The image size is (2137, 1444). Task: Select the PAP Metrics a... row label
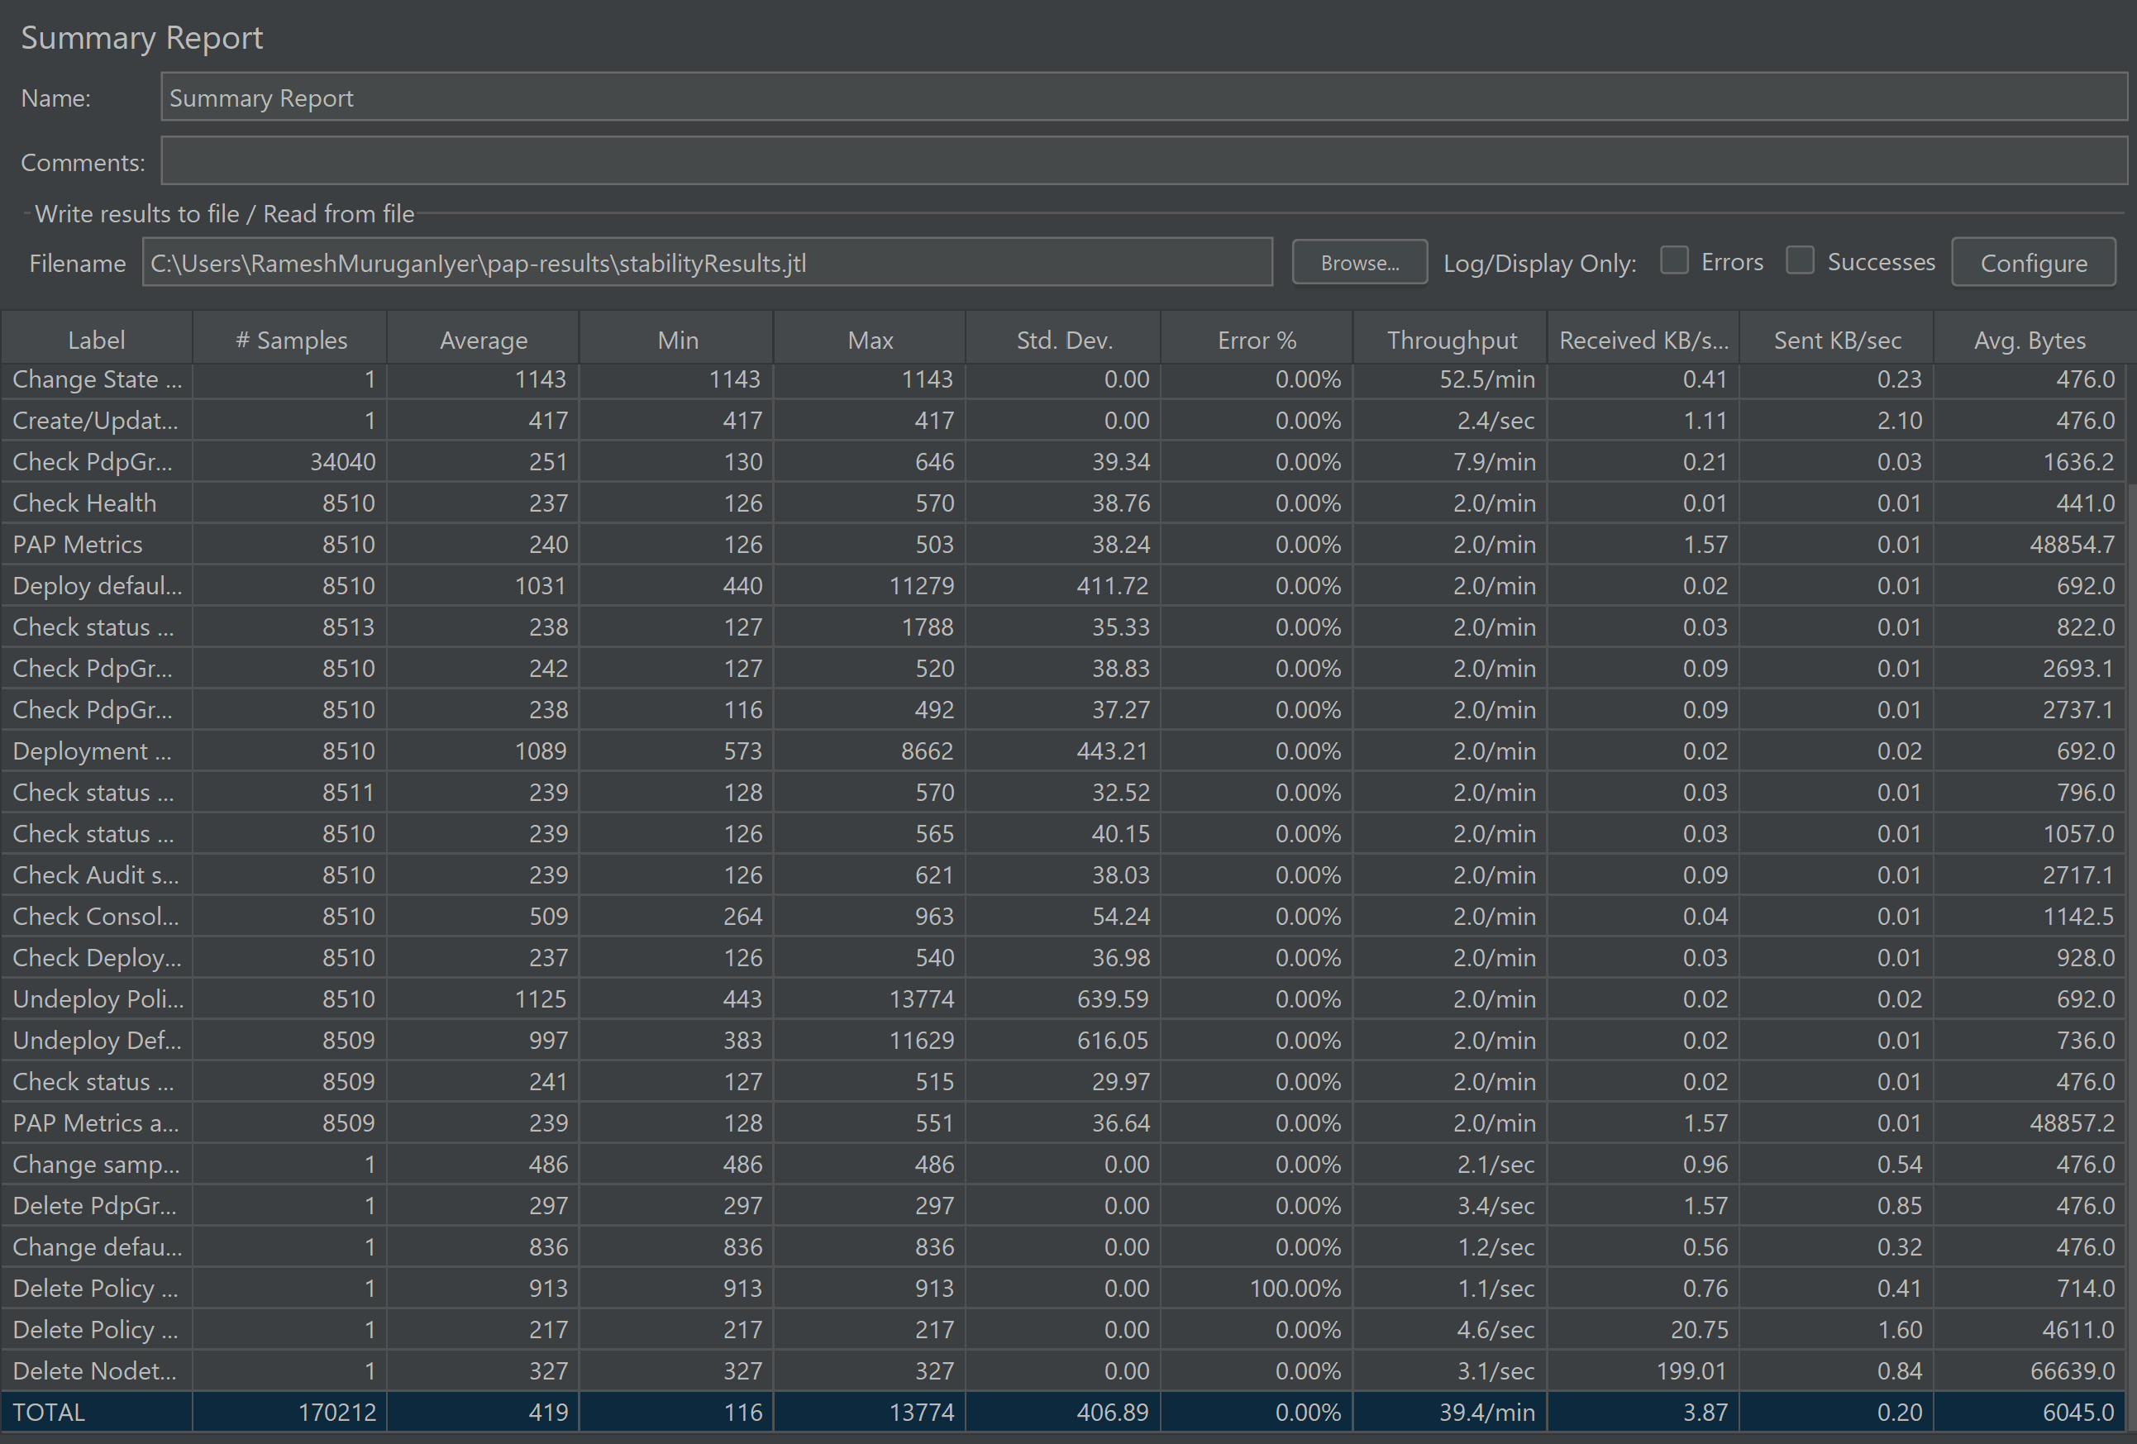[97, 1123]
